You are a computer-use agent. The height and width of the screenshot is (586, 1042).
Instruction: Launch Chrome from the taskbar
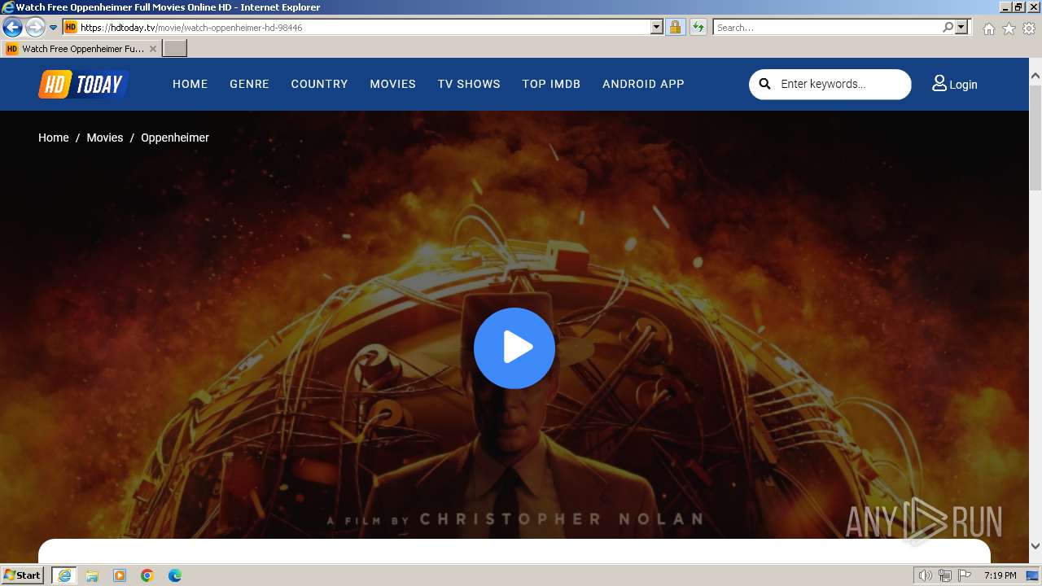(147, 575)
